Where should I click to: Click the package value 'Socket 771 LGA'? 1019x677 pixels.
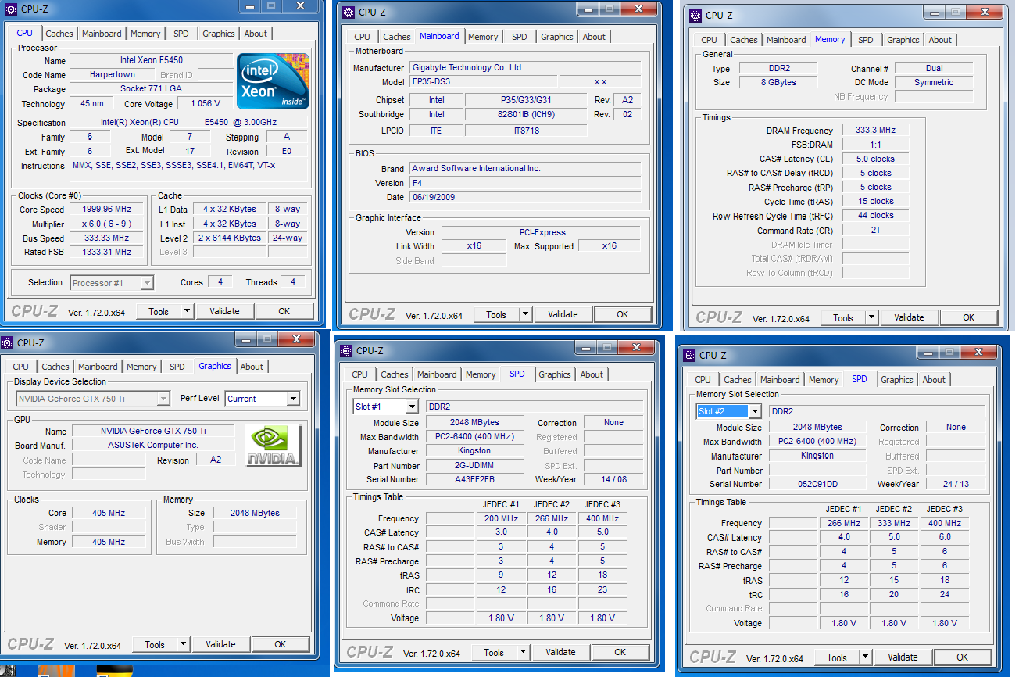point(152,89)
